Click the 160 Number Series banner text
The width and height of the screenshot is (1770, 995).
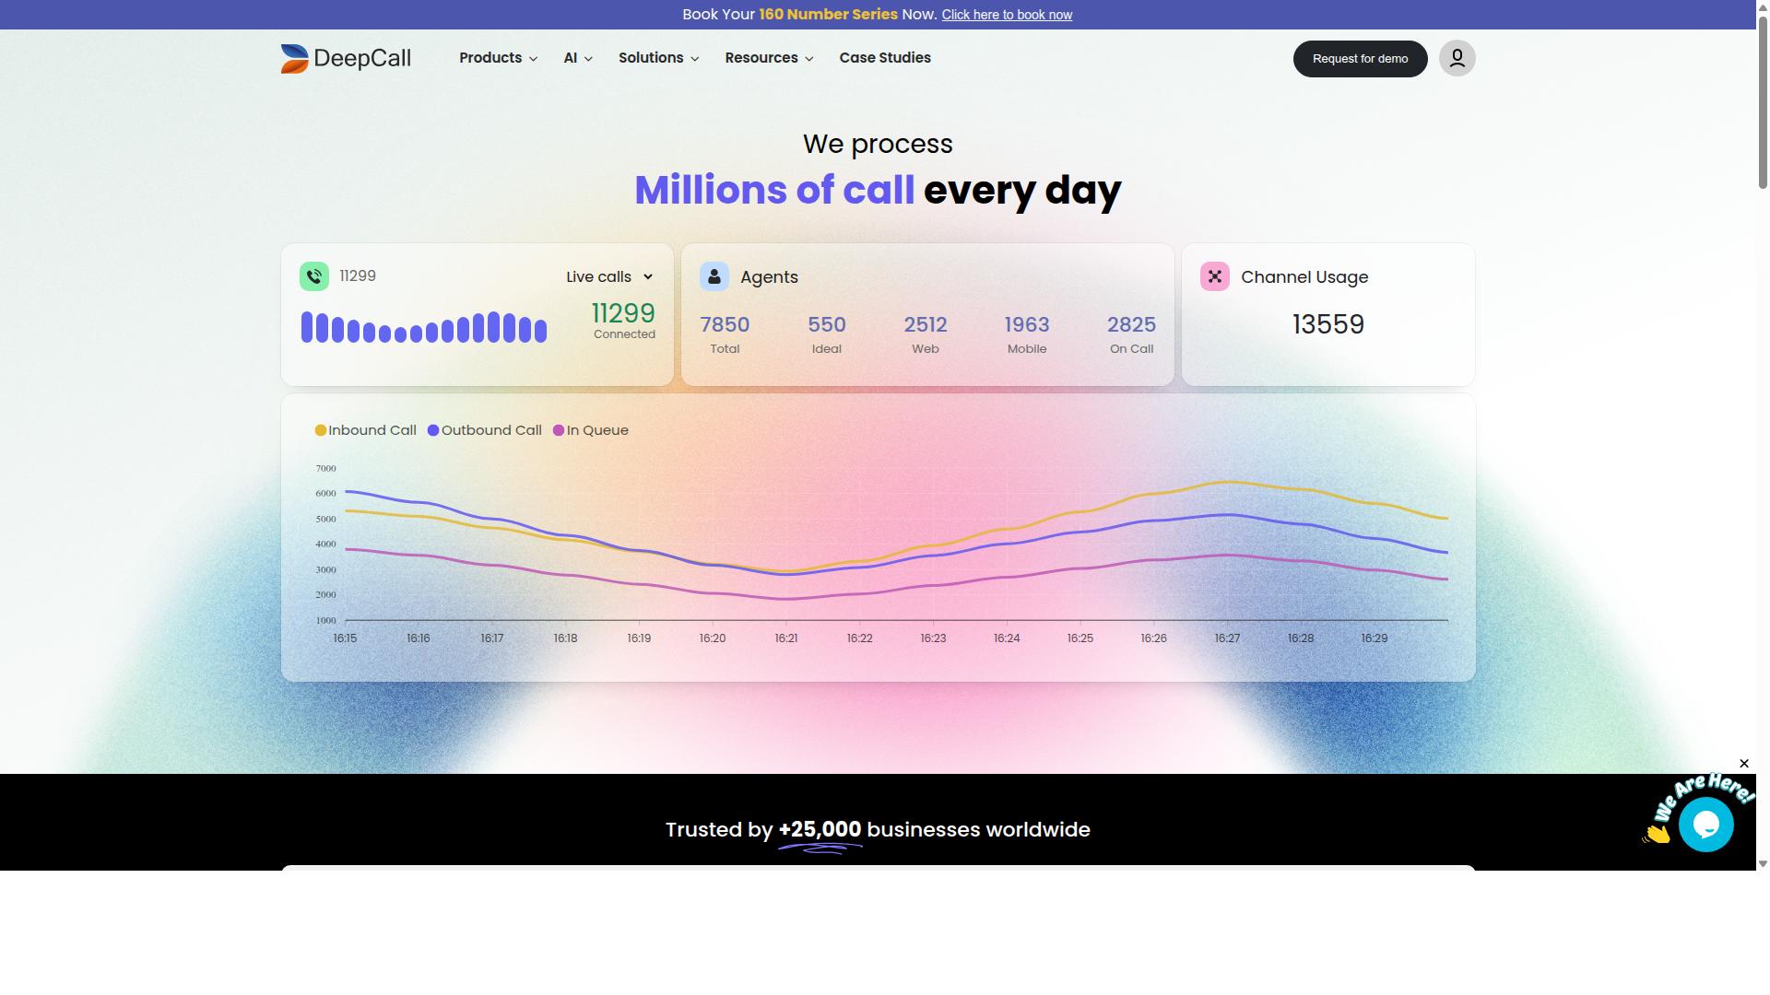tap(828, 15)
